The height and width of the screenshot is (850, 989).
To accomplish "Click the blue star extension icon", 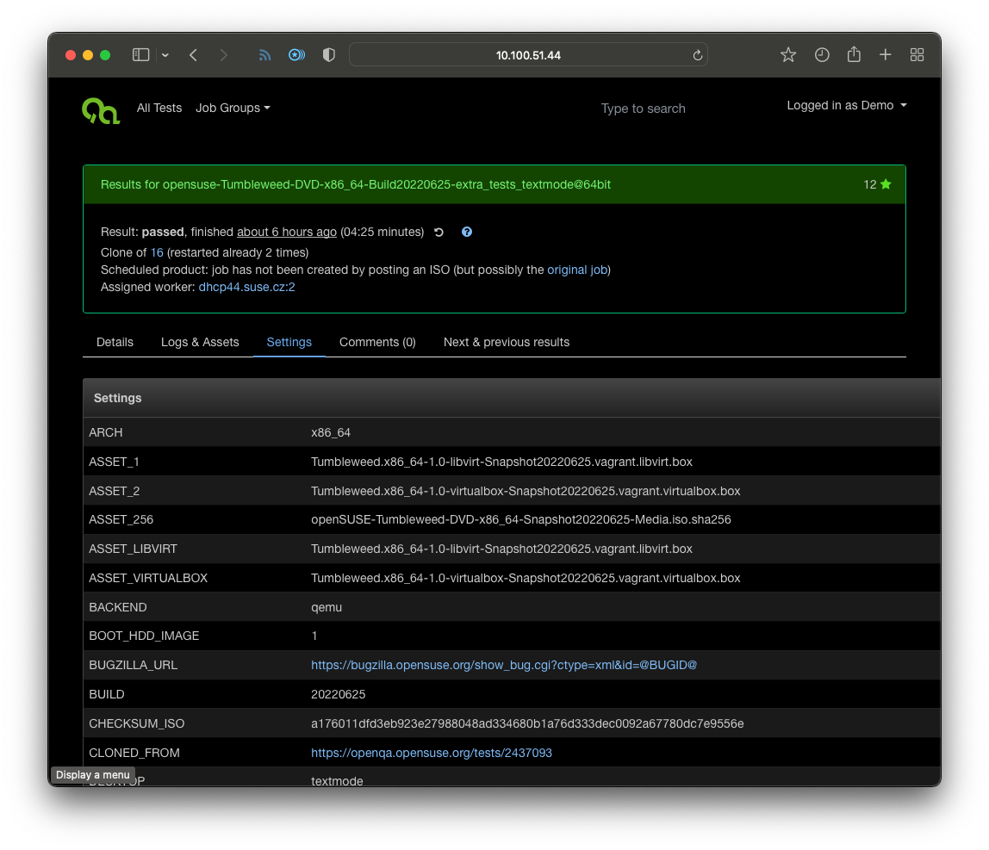I will tap(296, 55).
